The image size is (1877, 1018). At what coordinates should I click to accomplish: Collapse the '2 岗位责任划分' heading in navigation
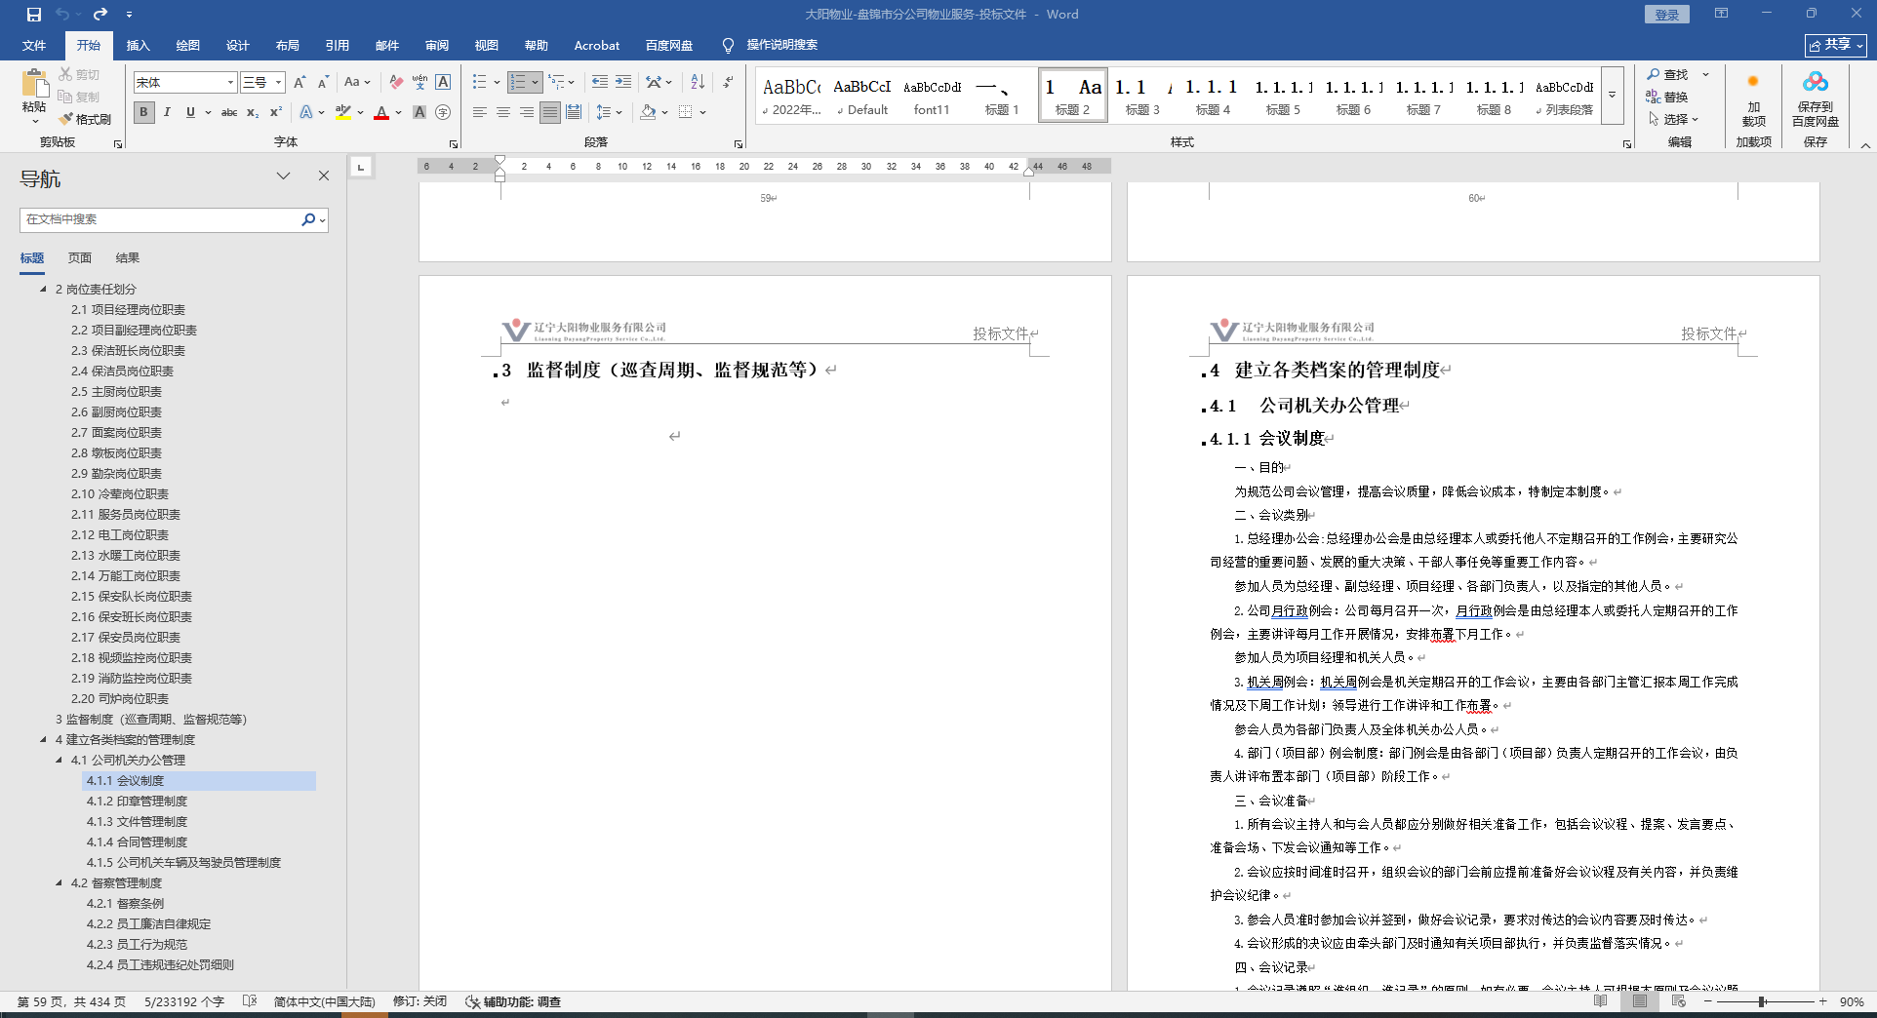(43, 289)
